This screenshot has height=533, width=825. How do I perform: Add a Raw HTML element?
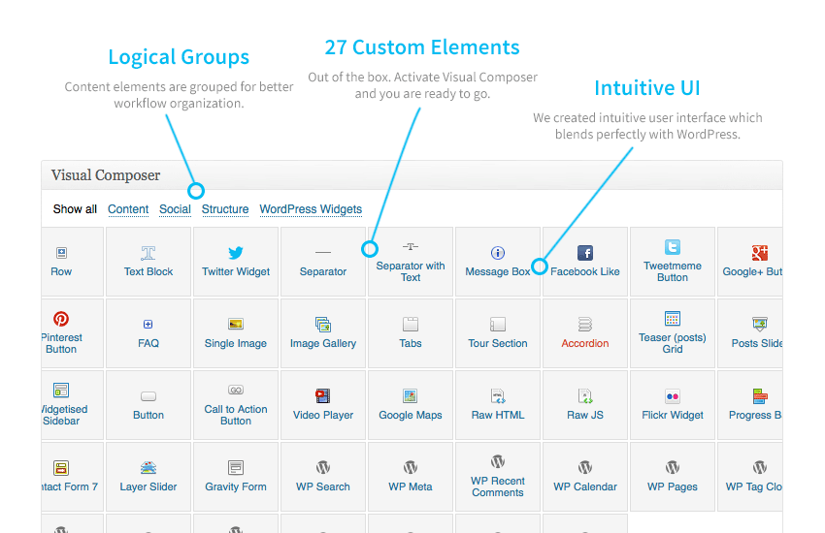coord(498,405)
